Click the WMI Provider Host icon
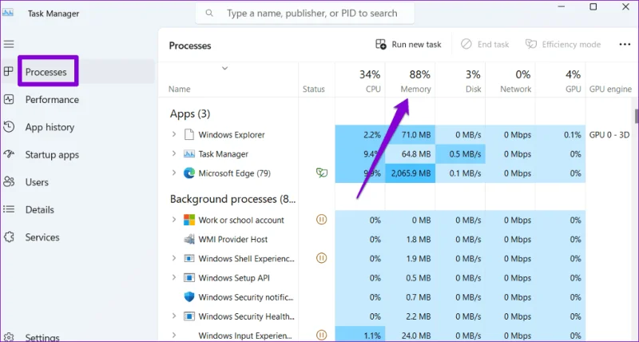 tap(189, 239)
